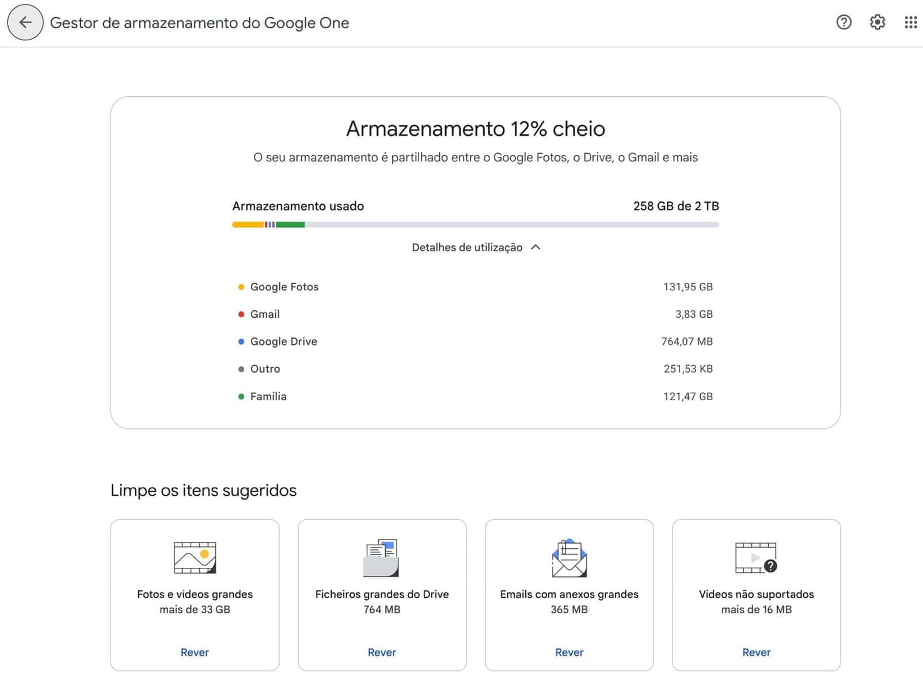Click the yellow segment of storage bar
This screenshot has width=923, height=691.
[x=248, y=225]
